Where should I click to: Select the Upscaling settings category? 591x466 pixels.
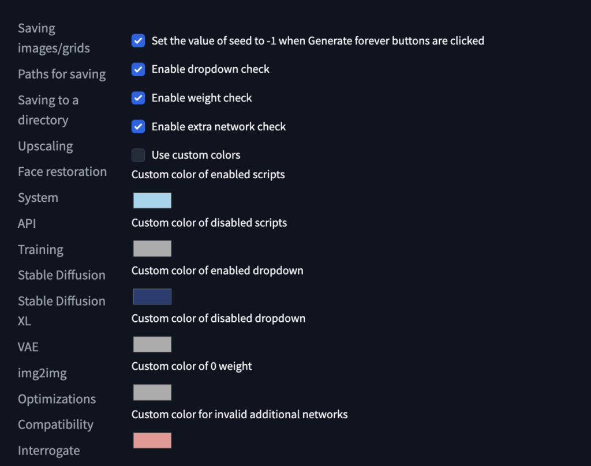point(45,146)
